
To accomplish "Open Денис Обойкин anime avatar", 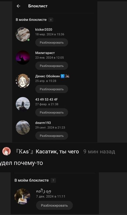I will point(23,81).
